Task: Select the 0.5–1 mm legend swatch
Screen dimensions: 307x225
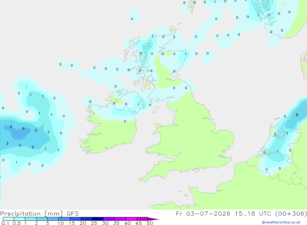Action: [19, 219]
